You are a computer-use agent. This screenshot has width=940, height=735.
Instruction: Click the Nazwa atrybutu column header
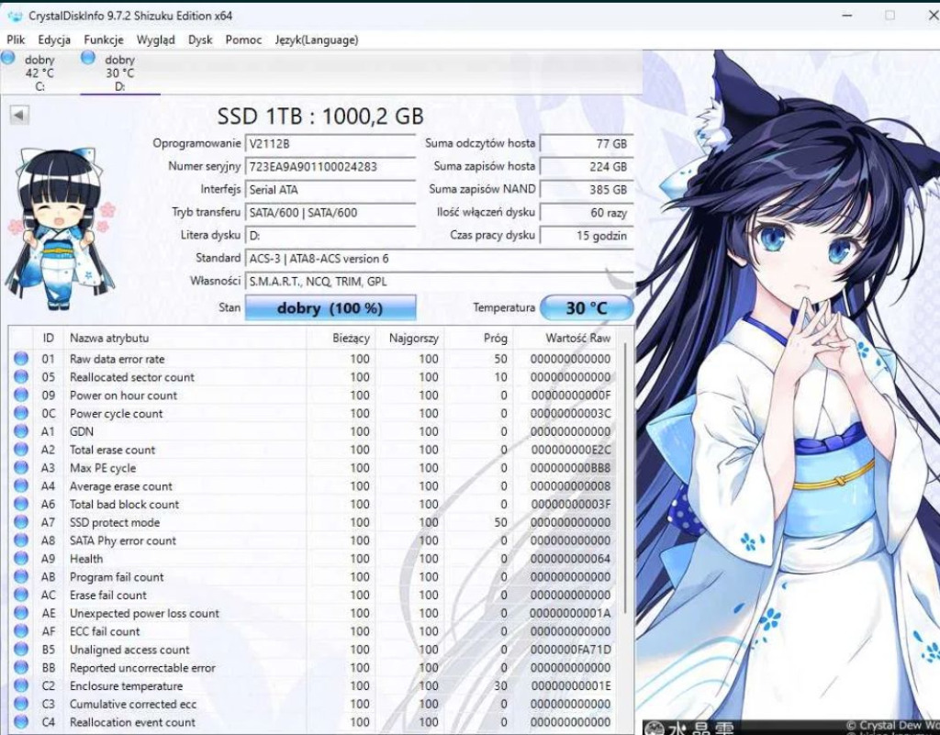(x=185, y=338)
